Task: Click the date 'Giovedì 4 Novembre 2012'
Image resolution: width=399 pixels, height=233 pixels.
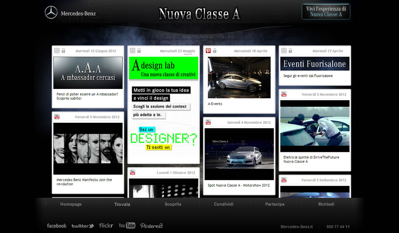Action: [x=249, y=122]
